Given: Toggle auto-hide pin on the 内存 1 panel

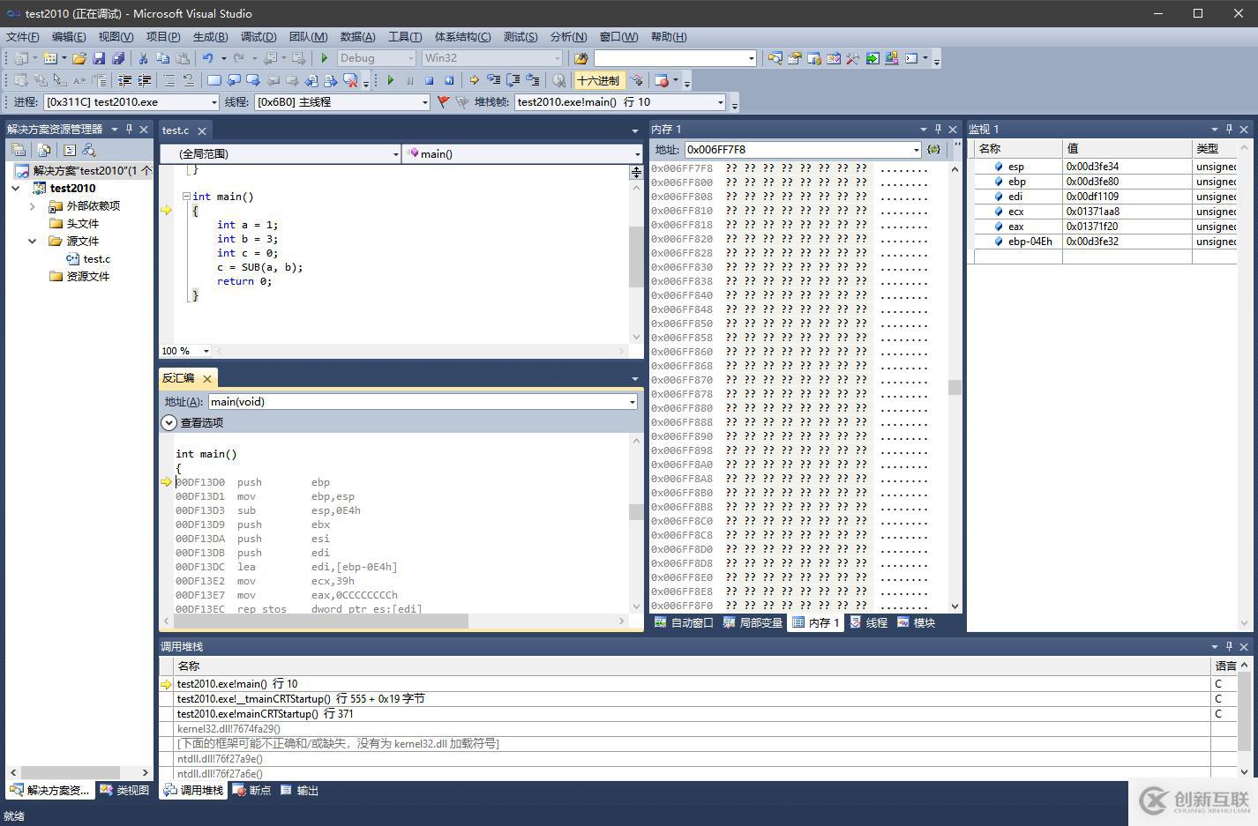Looking at the screenshot, I should 938,130.
